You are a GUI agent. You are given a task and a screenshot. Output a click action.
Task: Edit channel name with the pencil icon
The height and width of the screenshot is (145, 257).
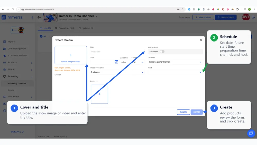(96, 16)
